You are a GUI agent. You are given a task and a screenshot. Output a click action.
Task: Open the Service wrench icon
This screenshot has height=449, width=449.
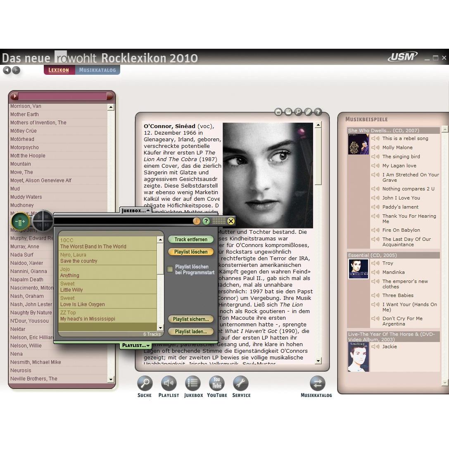pos(241,383)
